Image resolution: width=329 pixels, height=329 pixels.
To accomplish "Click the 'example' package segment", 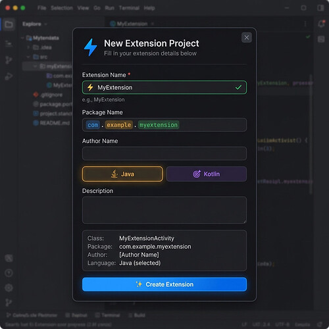I will click(x=119, y=125).
